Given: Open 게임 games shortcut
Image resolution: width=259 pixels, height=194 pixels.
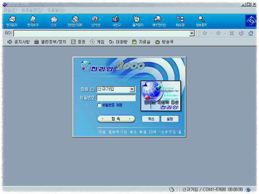Looking at the screenshot, I should pyautogui.click(x=97, y=42).
